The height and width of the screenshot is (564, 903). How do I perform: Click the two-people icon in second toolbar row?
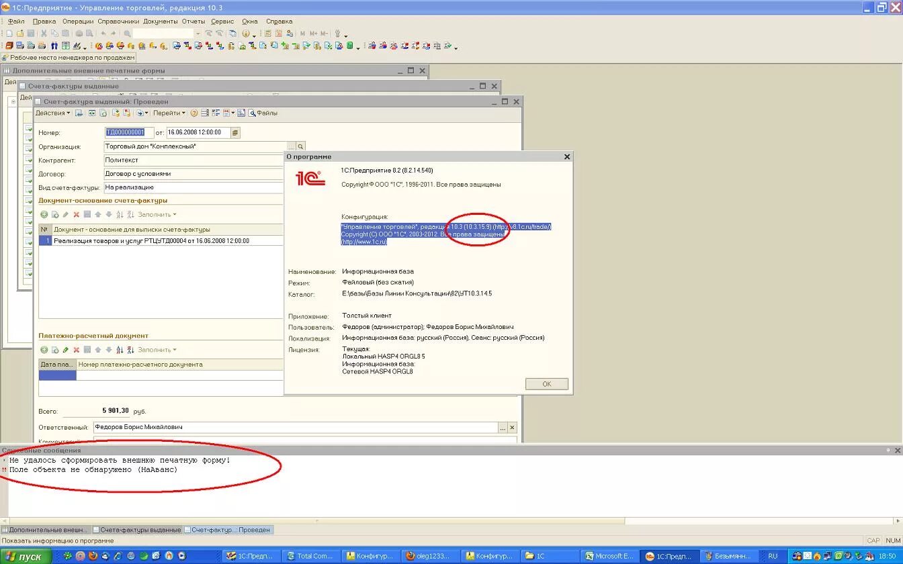54,46
